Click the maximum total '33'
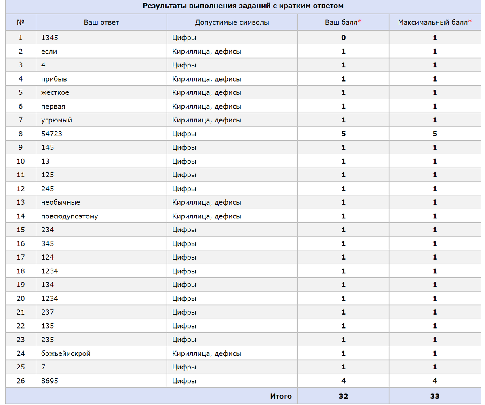 (435, 396)
